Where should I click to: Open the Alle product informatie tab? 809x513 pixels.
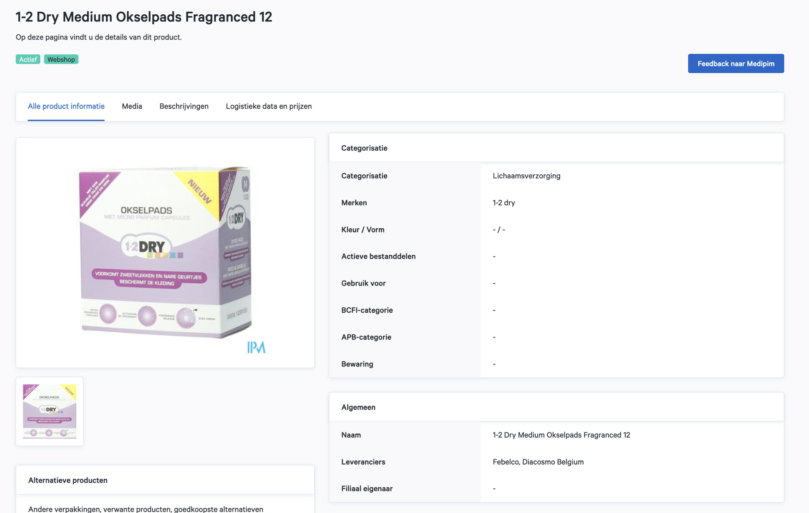(x=66, y=106)
